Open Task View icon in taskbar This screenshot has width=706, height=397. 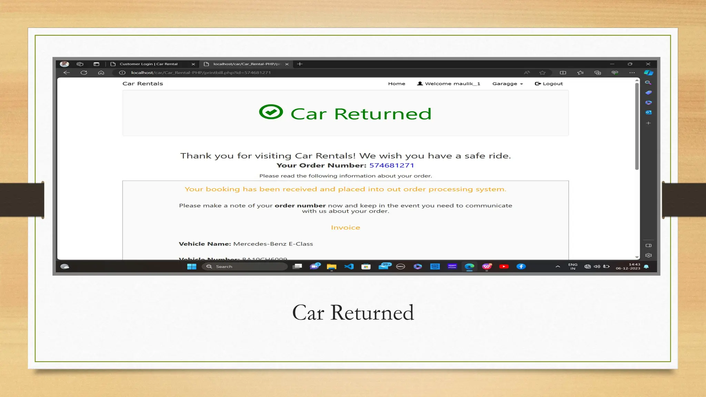[x=297, y=266]
